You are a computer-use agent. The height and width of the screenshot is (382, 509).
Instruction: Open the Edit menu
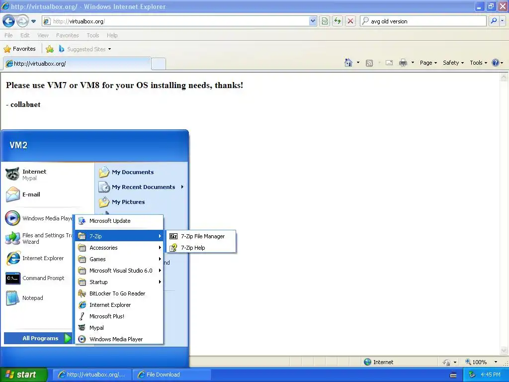25,35
